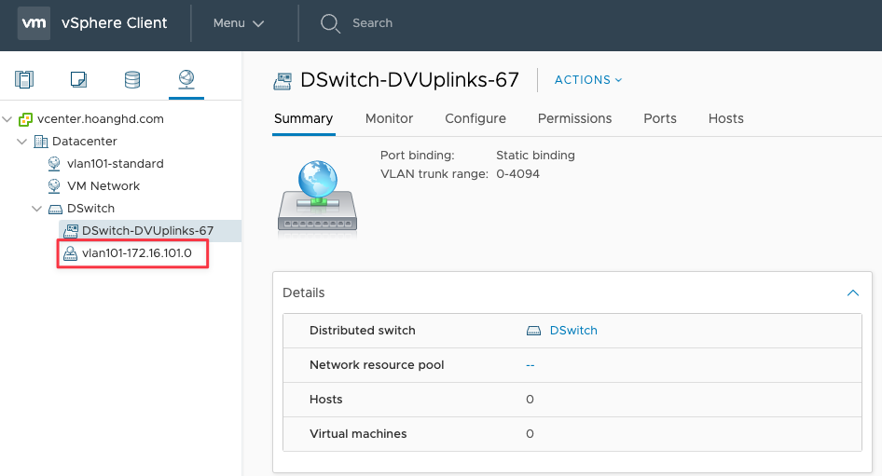882x476 pixels.
Task: Click the vSphere Client title
Action: tap(114, 23)
